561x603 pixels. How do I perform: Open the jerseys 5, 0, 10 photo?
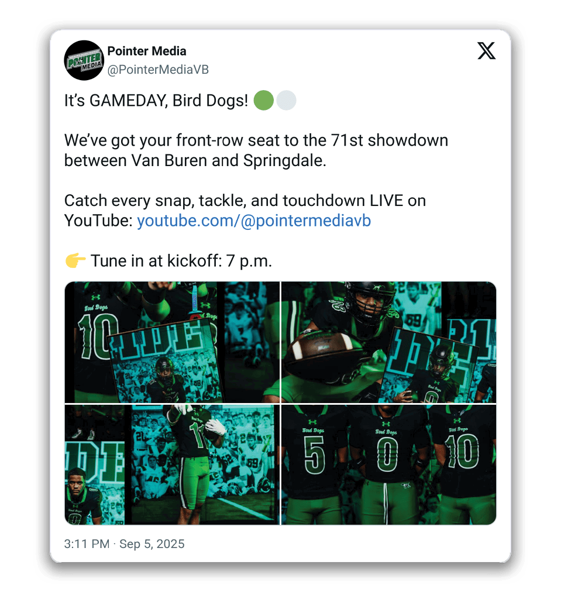point(388,464)
